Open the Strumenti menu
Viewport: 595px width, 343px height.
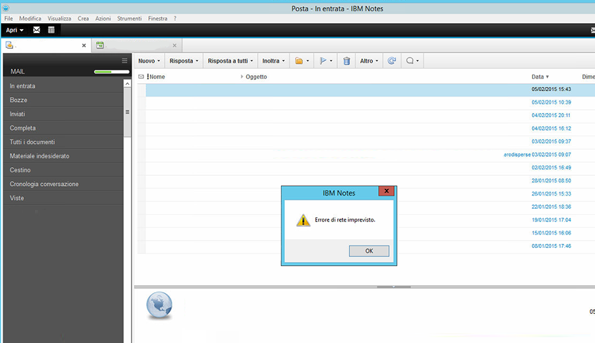coord(129,19)
